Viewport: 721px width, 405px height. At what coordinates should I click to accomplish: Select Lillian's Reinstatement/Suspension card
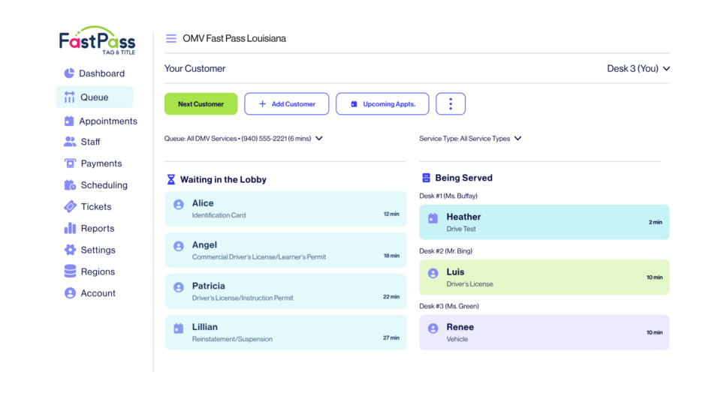click(x=286, y=332)
